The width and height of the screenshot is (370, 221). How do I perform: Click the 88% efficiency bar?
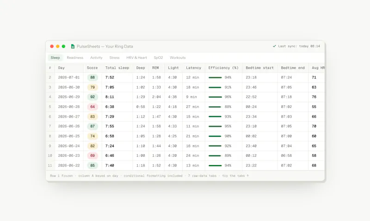pos(215,107)
